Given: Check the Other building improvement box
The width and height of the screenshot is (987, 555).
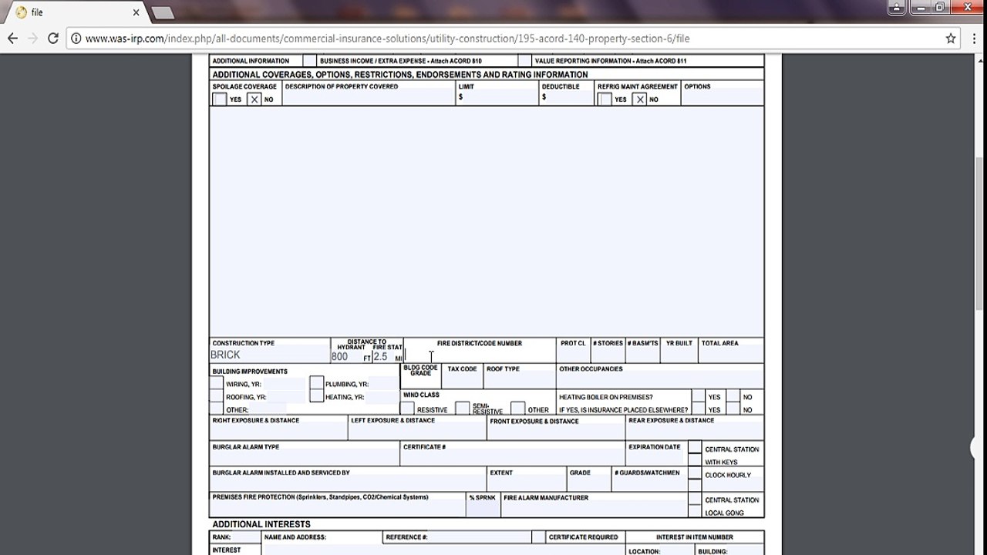Looking at the screenshot, I should pos(217,409).
